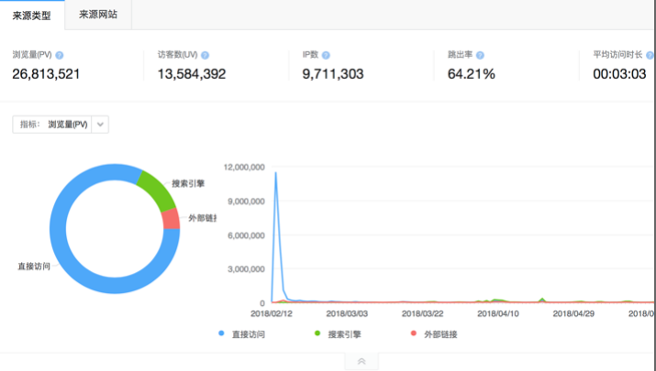The image size is (656, 371).
Task: Click the 平均访问时长 metric label
Action: pos(624,56)
